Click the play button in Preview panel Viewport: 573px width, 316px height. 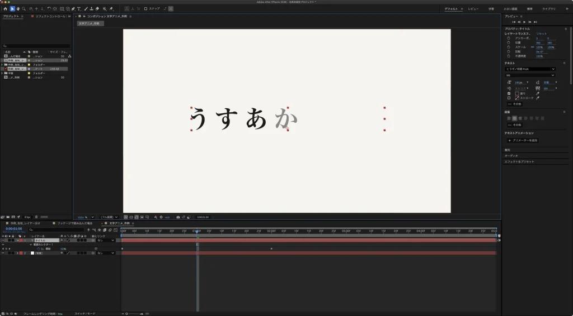[524, 22]
